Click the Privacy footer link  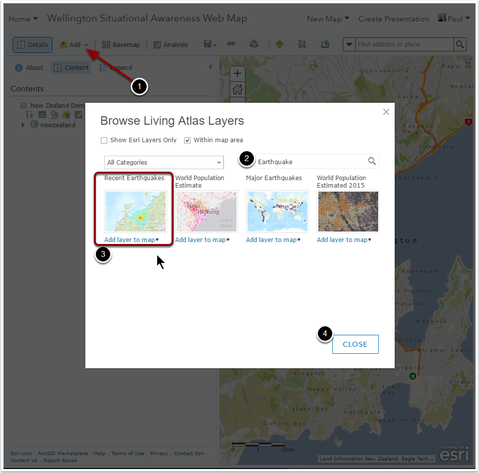pyautogui.click(x=159, y=453)
